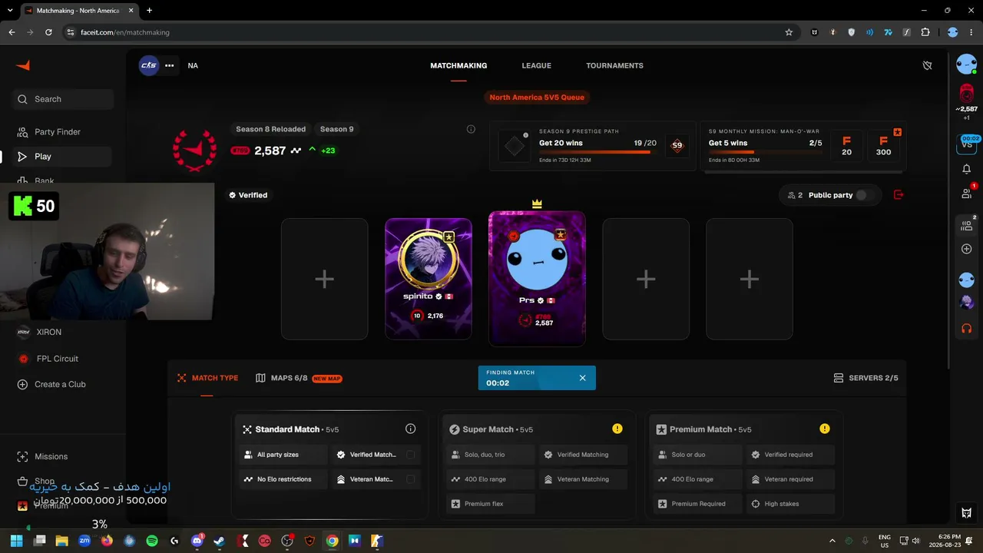This screenshot has width=983, height=553.
Task: Open Spotify from the taskbar
Action: [152, 541]
